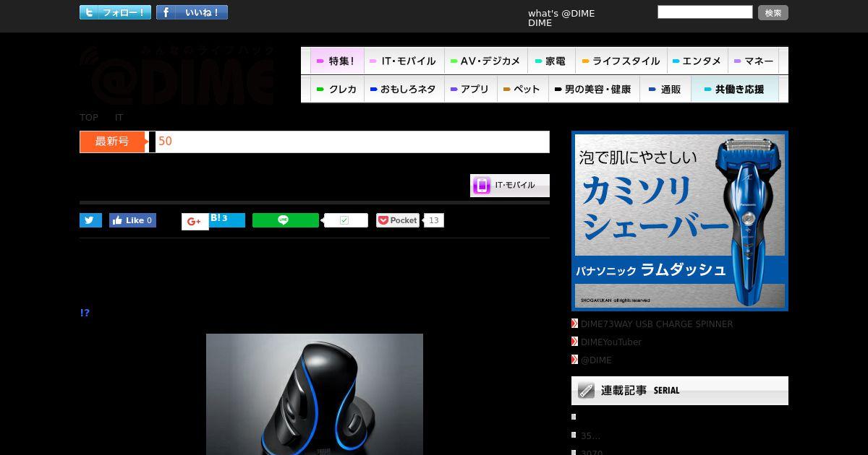Click the search input field
The width and height of the screenshot is (868, 455).
click(705, 12)
